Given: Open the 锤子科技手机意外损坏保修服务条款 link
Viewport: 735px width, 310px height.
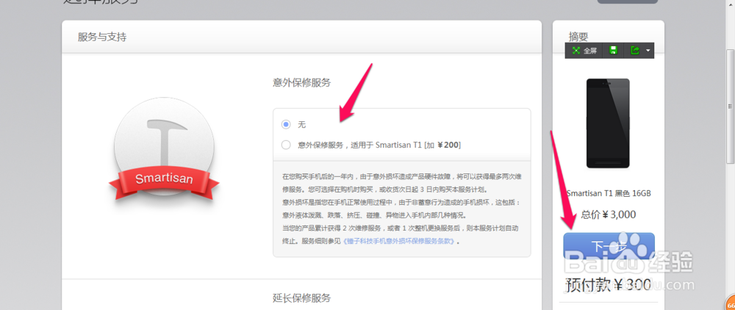Looking at the screenshot, I should [x=399, y=242].
